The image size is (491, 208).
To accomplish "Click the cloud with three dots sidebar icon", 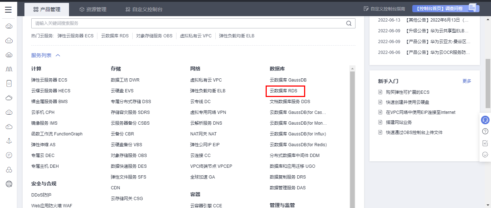I will coord(9,41).
